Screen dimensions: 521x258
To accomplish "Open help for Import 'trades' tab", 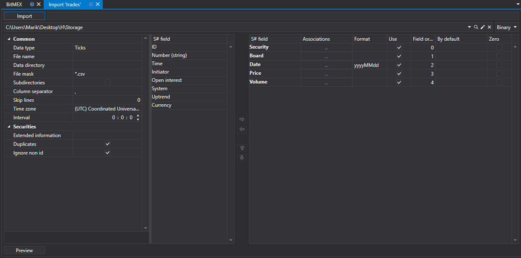I will point(91,4).
